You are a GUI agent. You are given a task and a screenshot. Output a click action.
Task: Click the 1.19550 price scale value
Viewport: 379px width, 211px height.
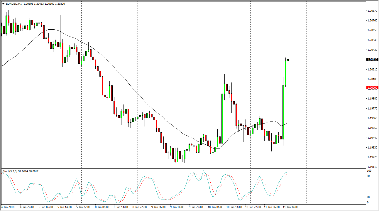coord(372,128)
